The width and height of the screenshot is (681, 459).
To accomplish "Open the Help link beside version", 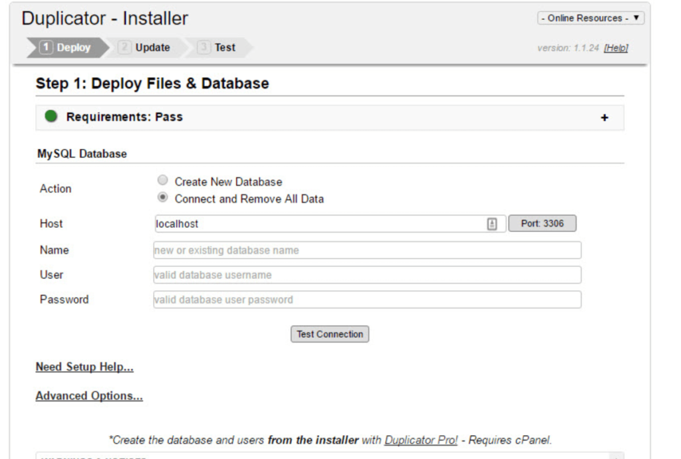I will point(616,48).
